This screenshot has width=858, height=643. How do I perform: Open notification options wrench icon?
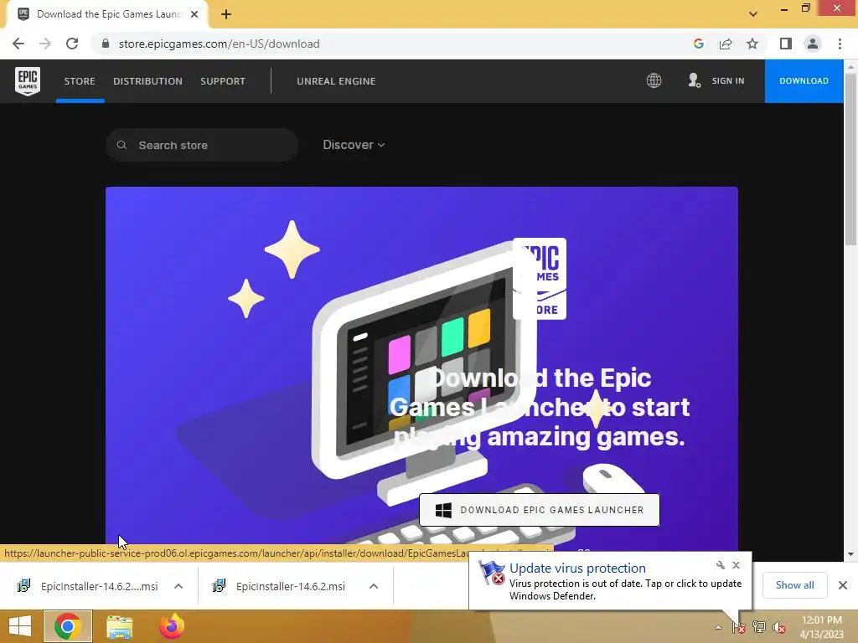pos(720,565)
